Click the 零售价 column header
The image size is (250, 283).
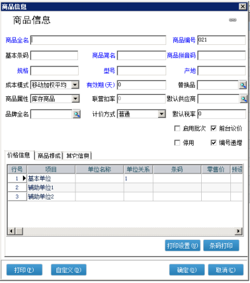click(x=216, y=170)
